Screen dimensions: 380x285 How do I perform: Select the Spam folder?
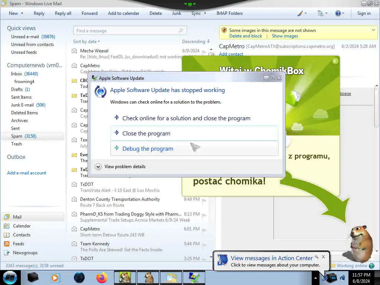click(33, 136)
